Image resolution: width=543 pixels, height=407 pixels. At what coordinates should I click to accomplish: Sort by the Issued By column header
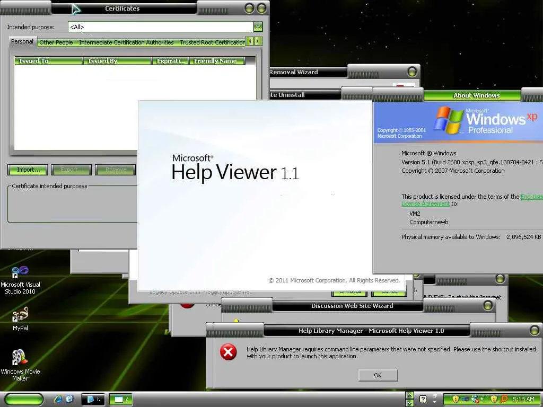(117, 61)
